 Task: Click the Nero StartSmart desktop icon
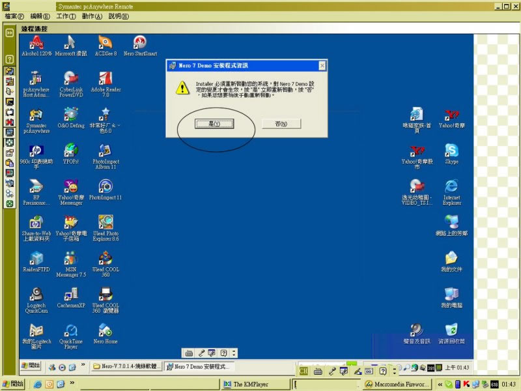click(140, 46)
